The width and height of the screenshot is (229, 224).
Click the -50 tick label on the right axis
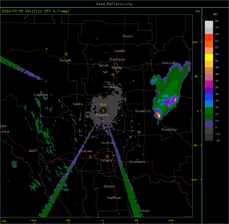[195, 145]
